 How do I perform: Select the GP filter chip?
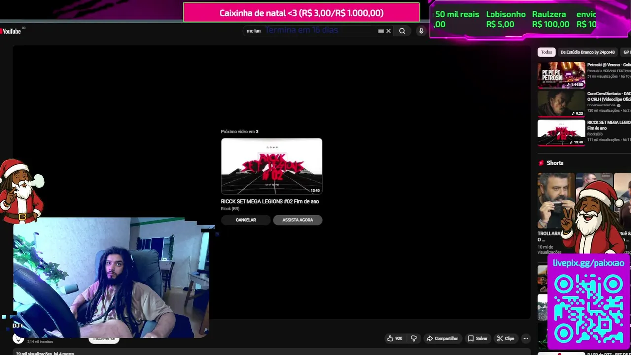coord(626,52)
